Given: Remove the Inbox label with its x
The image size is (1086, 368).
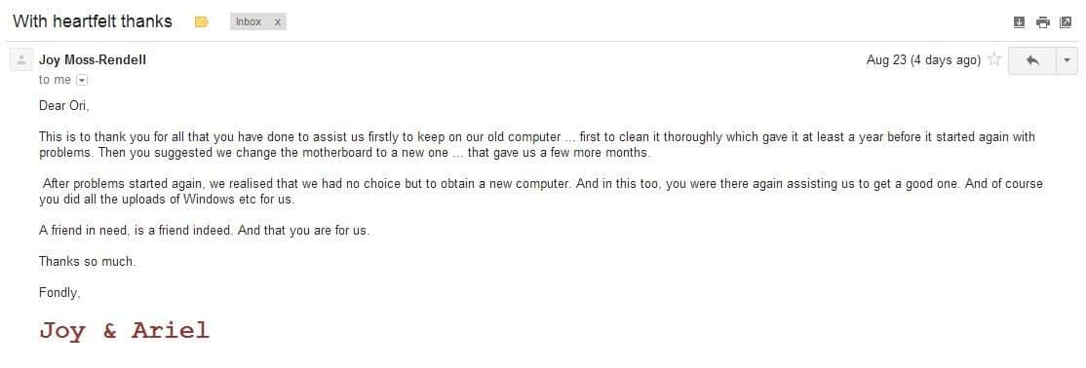Looking at the screenshot, I should click(x=277, y=22).
